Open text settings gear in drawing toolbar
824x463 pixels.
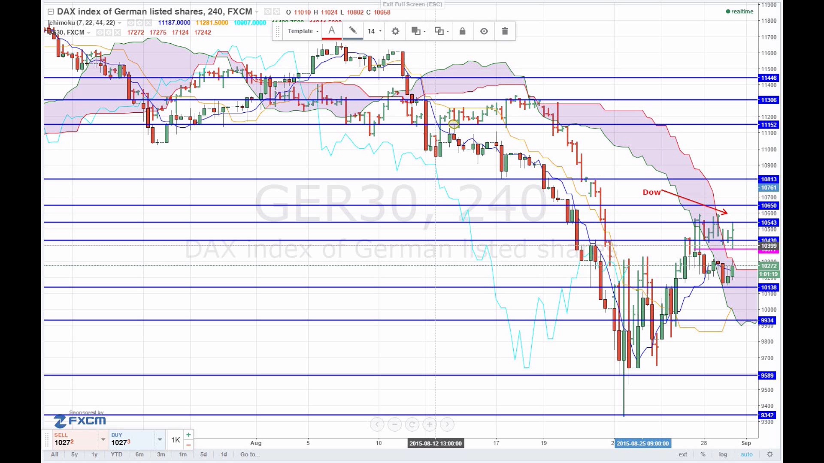pos(395,31)
